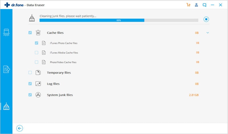Click the Data Eraser title text

(36, 5)
